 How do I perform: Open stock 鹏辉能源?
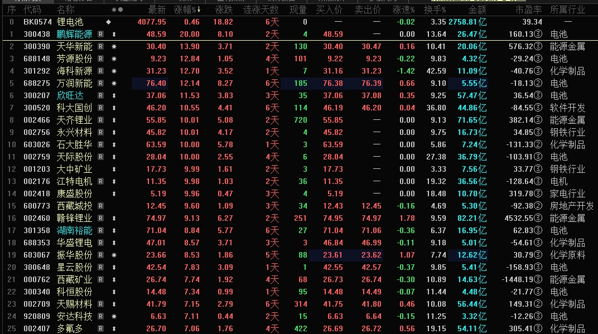point(74,35)
